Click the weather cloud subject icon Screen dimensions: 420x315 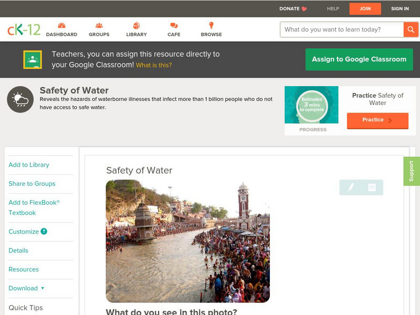20,99
